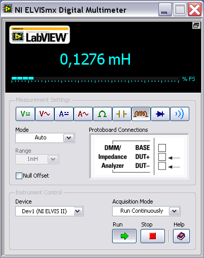Minimize the Digital Multimeter window
Viewport: 204px width, 258px height.
tap(165, 10)
